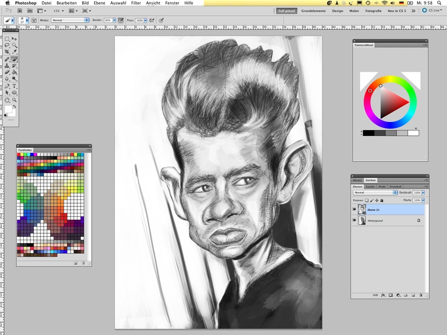
Task: Select the History Brush tool
Action: (x=14, y=66)
